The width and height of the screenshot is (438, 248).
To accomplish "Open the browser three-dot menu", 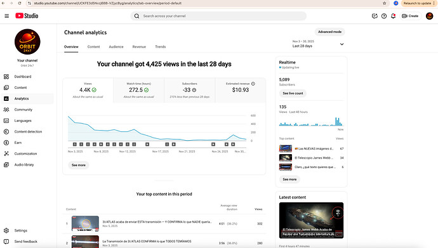I will [434, 3].
